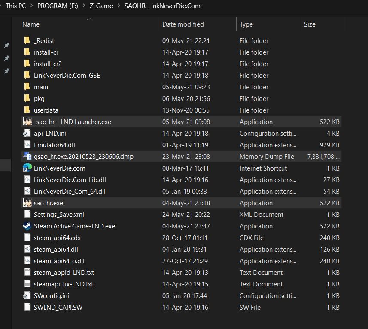Screen dimensions: 368x329
Task: Select the steam_appid-LND.txt file
Action: point(64,273)
